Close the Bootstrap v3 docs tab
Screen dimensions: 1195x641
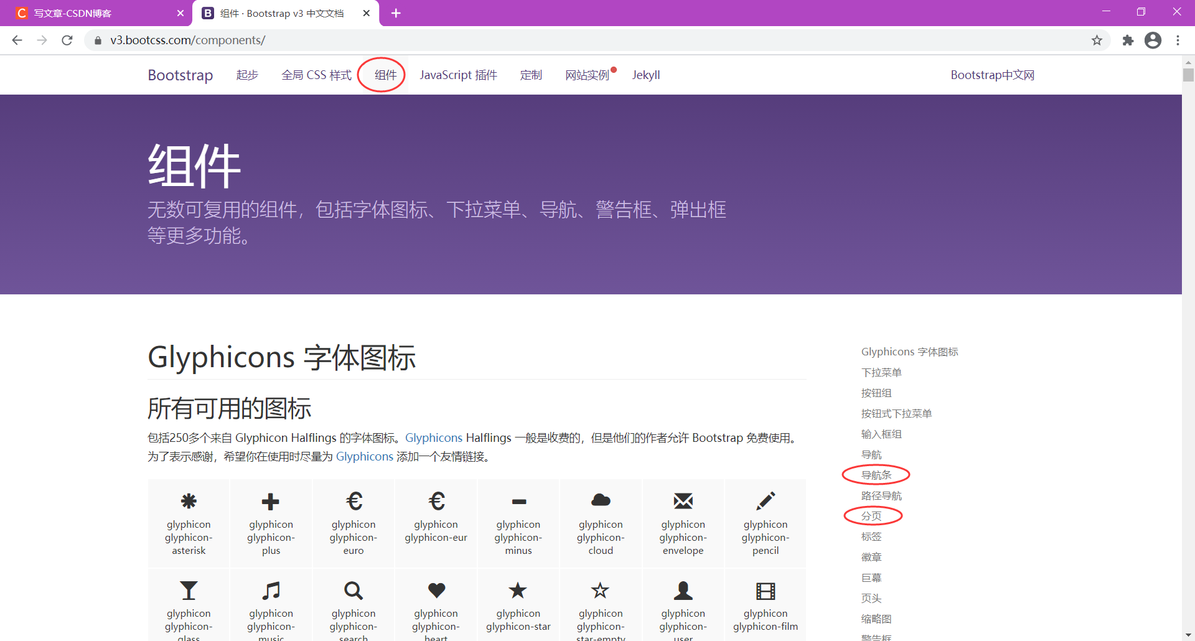[367, 13]
